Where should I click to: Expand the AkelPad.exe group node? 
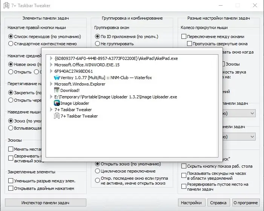coord(51,58)
